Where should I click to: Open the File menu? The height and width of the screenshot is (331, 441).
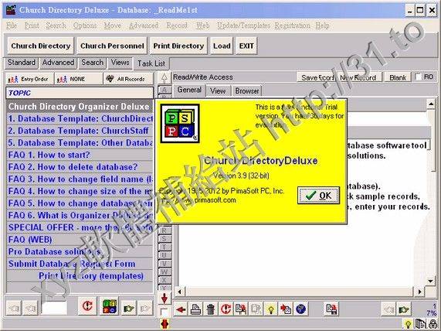pyautogui.click(x=12, y=26)
